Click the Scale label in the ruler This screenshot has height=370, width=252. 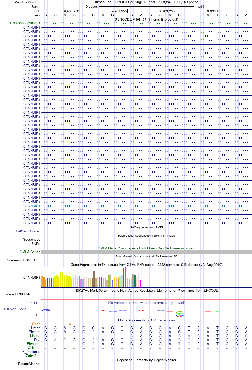36,7
